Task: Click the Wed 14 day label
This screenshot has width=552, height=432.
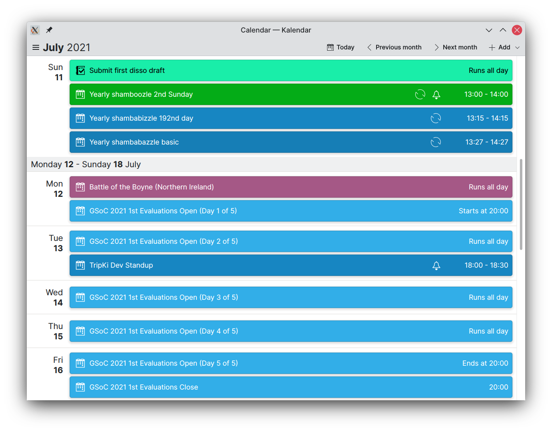Action: click(x=54, y=297)
